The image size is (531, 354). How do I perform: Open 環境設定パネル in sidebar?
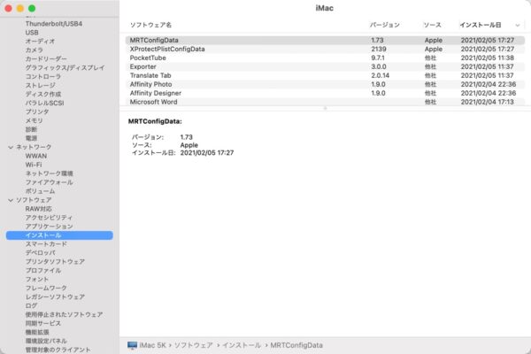pyautogui.click(x=46, y=341)
